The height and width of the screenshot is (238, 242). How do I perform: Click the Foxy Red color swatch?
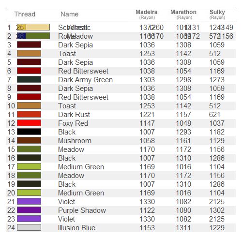pos(29,123)
